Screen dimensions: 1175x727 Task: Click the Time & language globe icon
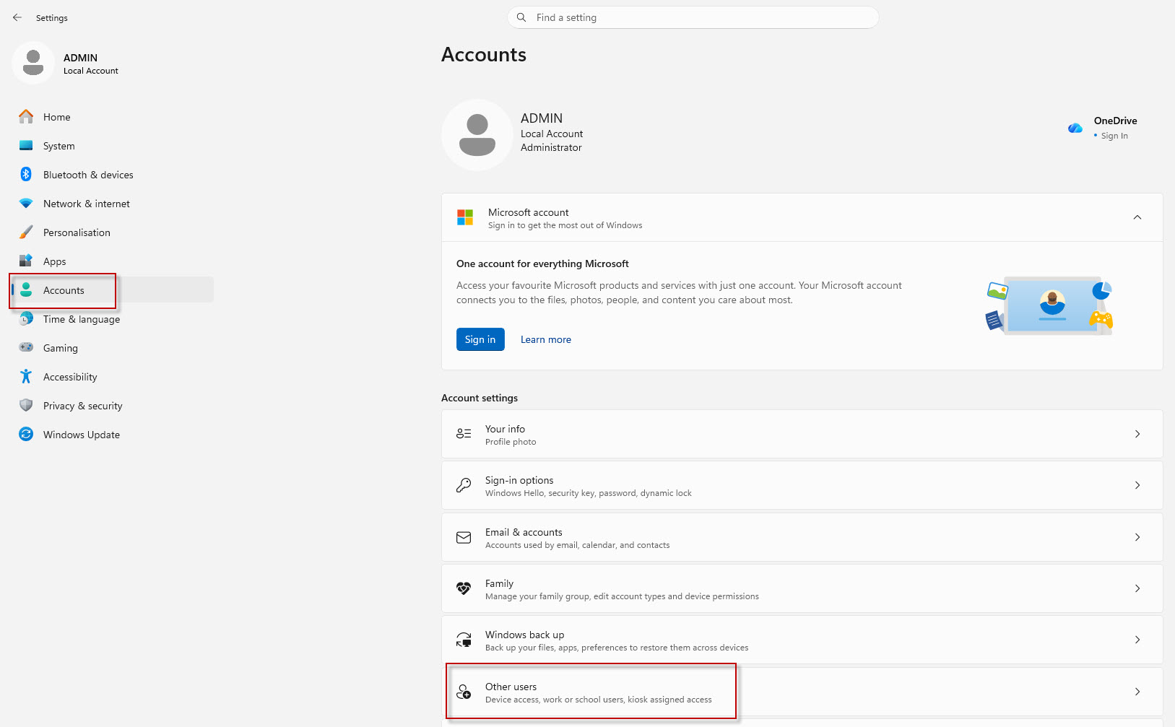pyautogui.click(x=26, y=318)
